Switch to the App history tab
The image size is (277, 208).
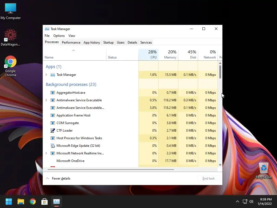(x=92, y=43)
